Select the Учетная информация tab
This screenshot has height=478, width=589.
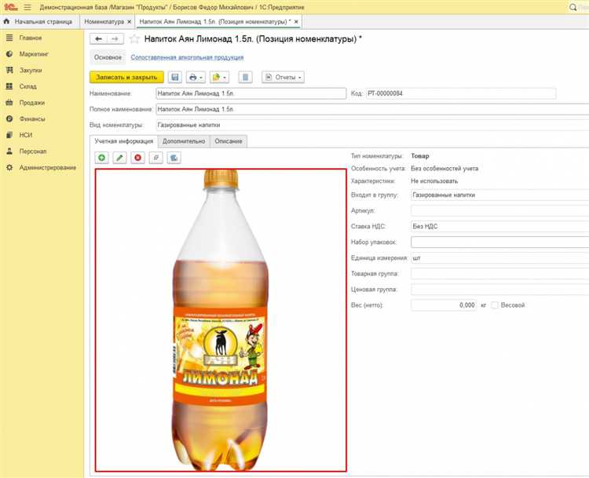click(123, 141)
